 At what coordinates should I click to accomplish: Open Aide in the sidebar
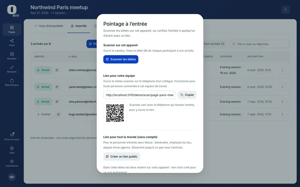click(12, 150)
